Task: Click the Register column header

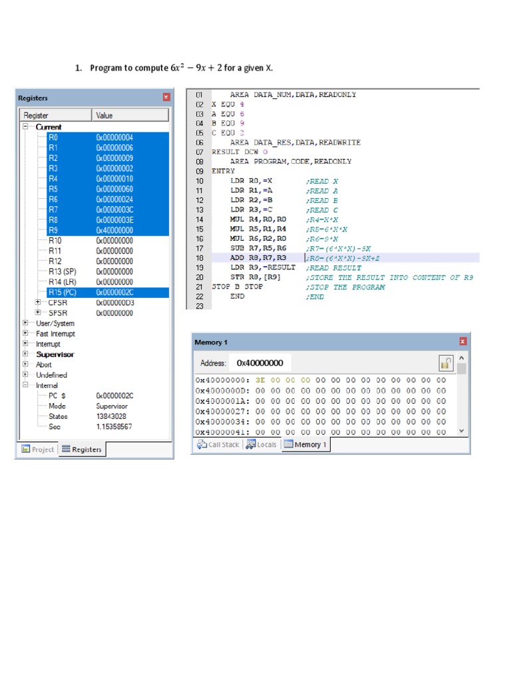Action: coord(56,115)
